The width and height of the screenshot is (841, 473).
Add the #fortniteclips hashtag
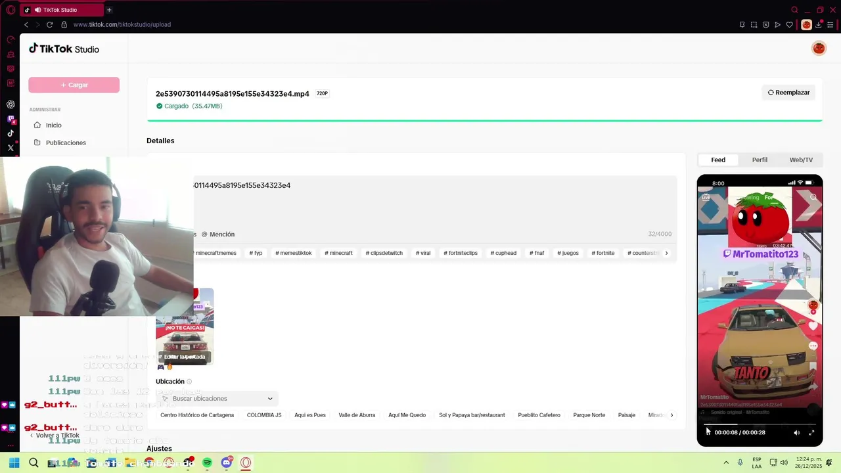pyautogui.click(x=461, y=253)
